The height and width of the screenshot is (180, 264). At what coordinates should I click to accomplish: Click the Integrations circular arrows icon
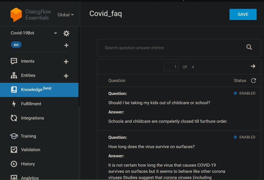(14, 118)
